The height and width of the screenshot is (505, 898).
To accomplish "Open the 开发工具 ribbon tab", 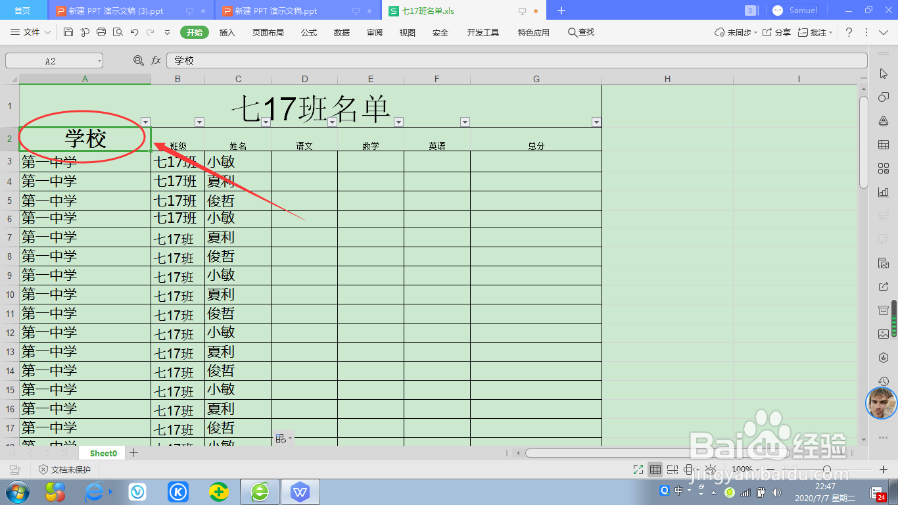I will pos(483,32).
